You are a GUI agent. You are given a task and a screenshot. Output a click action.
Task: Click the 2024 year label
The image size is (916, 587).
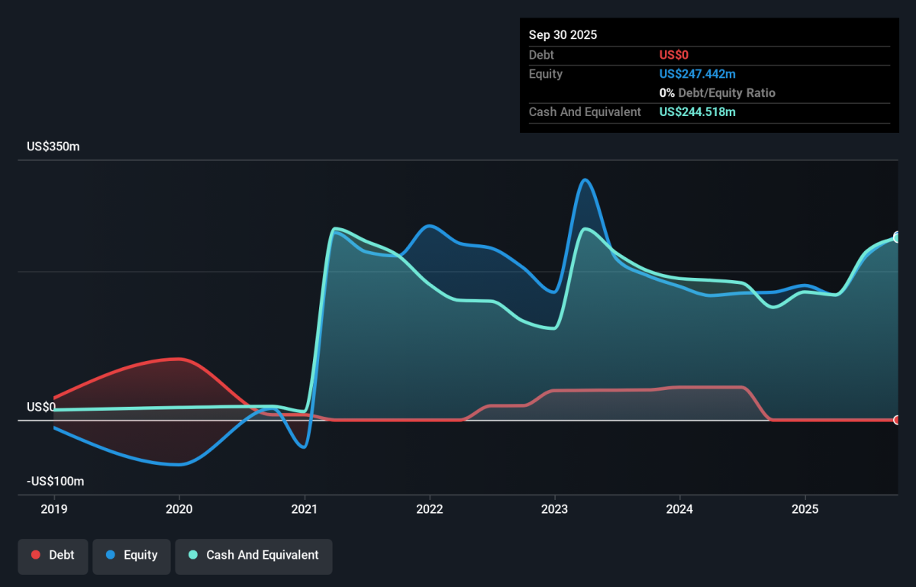(x=679, y=509)
